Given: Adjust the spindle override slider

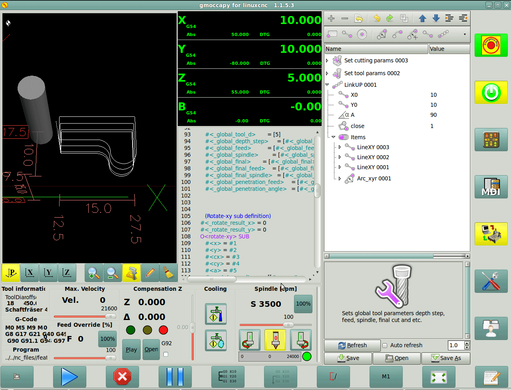Looking at the screenshot, I should 288,325.
